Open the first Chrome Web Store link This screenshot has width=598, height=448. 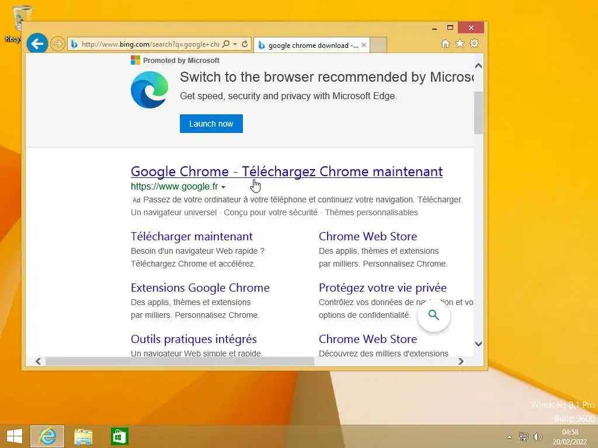[368, 237]
